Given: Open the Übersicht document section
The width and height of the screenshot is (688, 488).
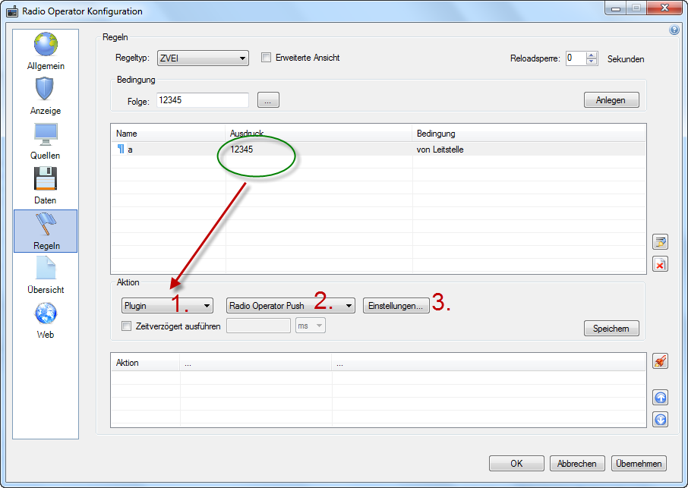Looking at the screenshot, I should pyautogui.click(x=46, y=275).
